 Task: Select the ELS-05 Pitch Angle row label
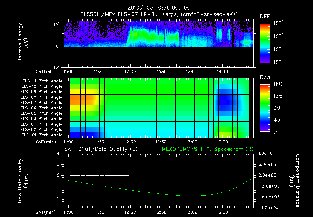(41, 113)
